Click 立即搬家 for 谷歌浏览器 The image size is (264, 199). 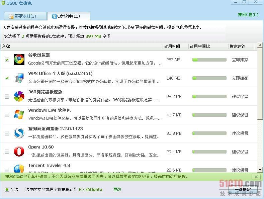240,60
